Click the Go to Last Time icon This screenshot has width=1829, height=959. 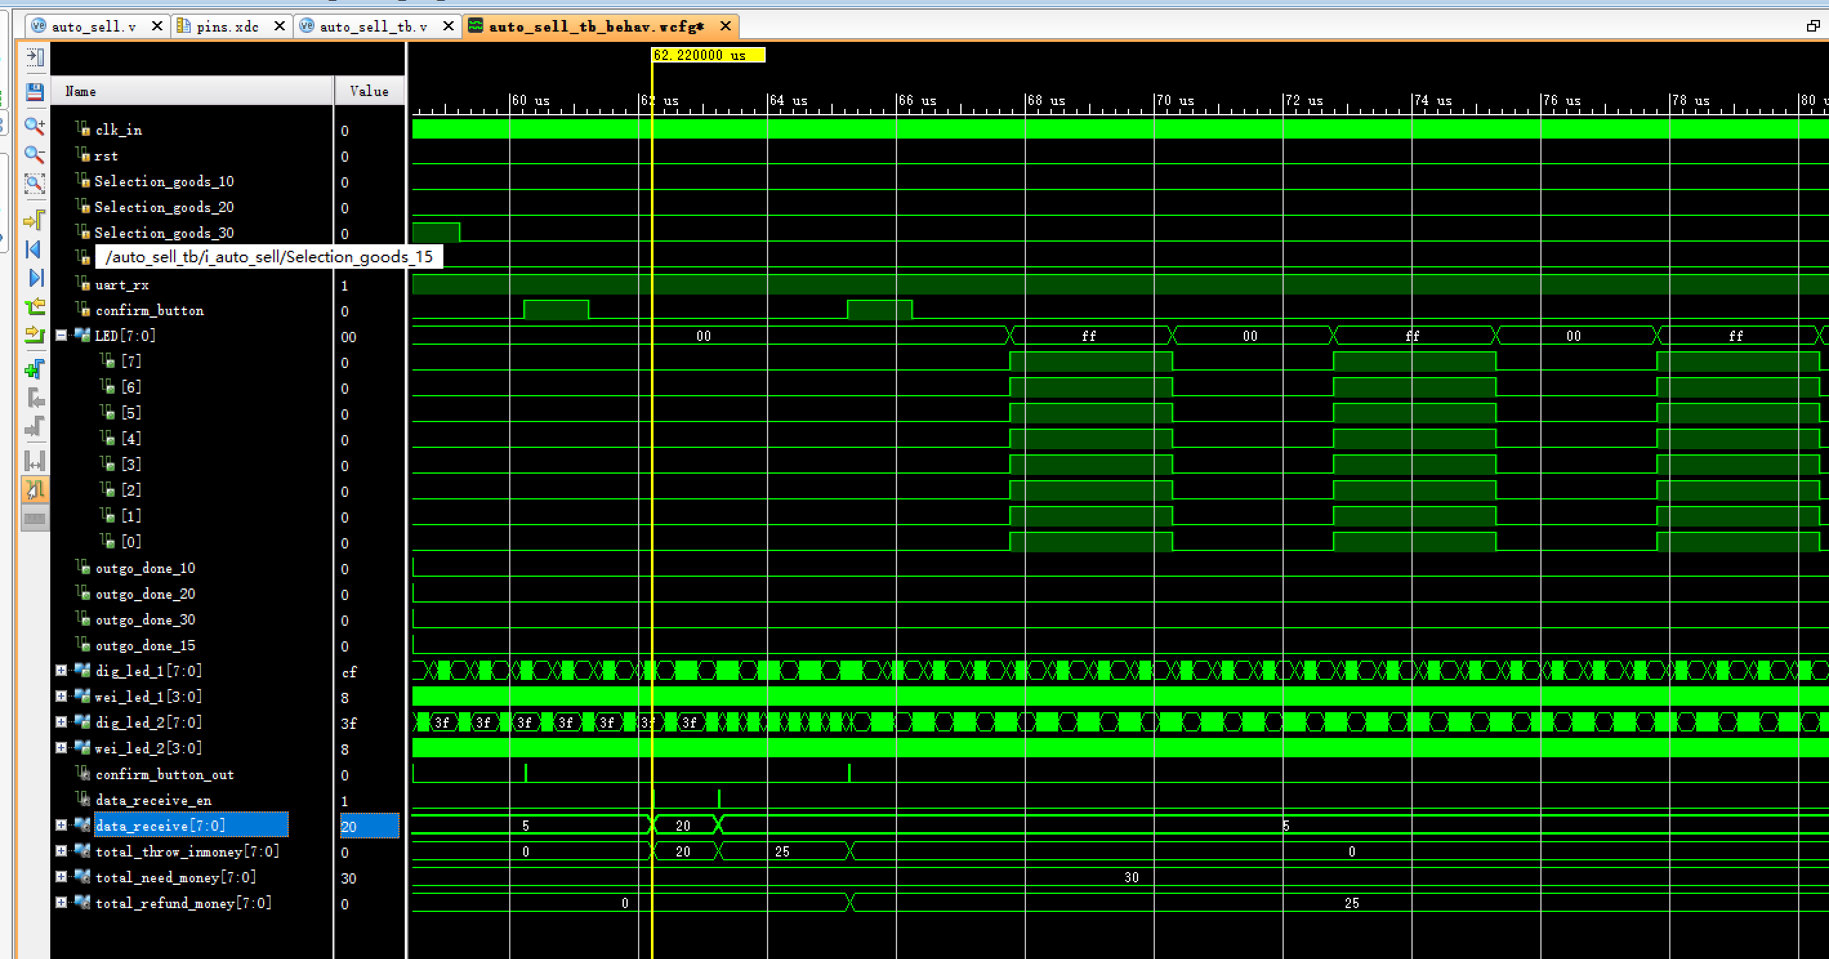[35, 278]
